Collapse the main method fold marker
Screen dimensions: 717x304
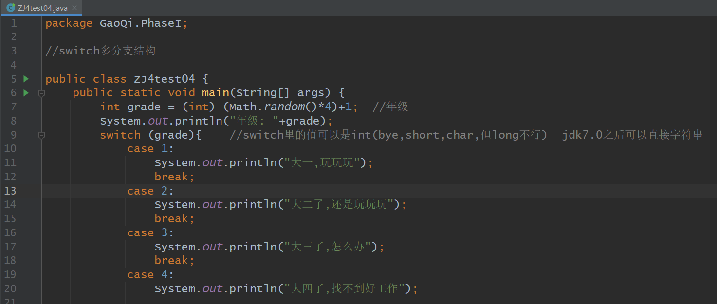[41, 93]
